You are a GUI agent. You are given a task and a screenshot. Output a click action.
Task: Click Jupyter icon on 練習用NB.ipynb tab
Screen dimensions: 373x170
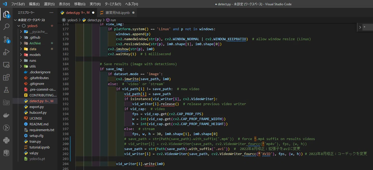point(102,13)
